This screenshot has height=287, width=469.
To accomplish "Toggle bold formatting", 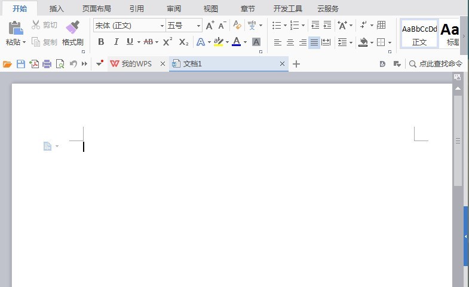I will [x=101, y=42].
